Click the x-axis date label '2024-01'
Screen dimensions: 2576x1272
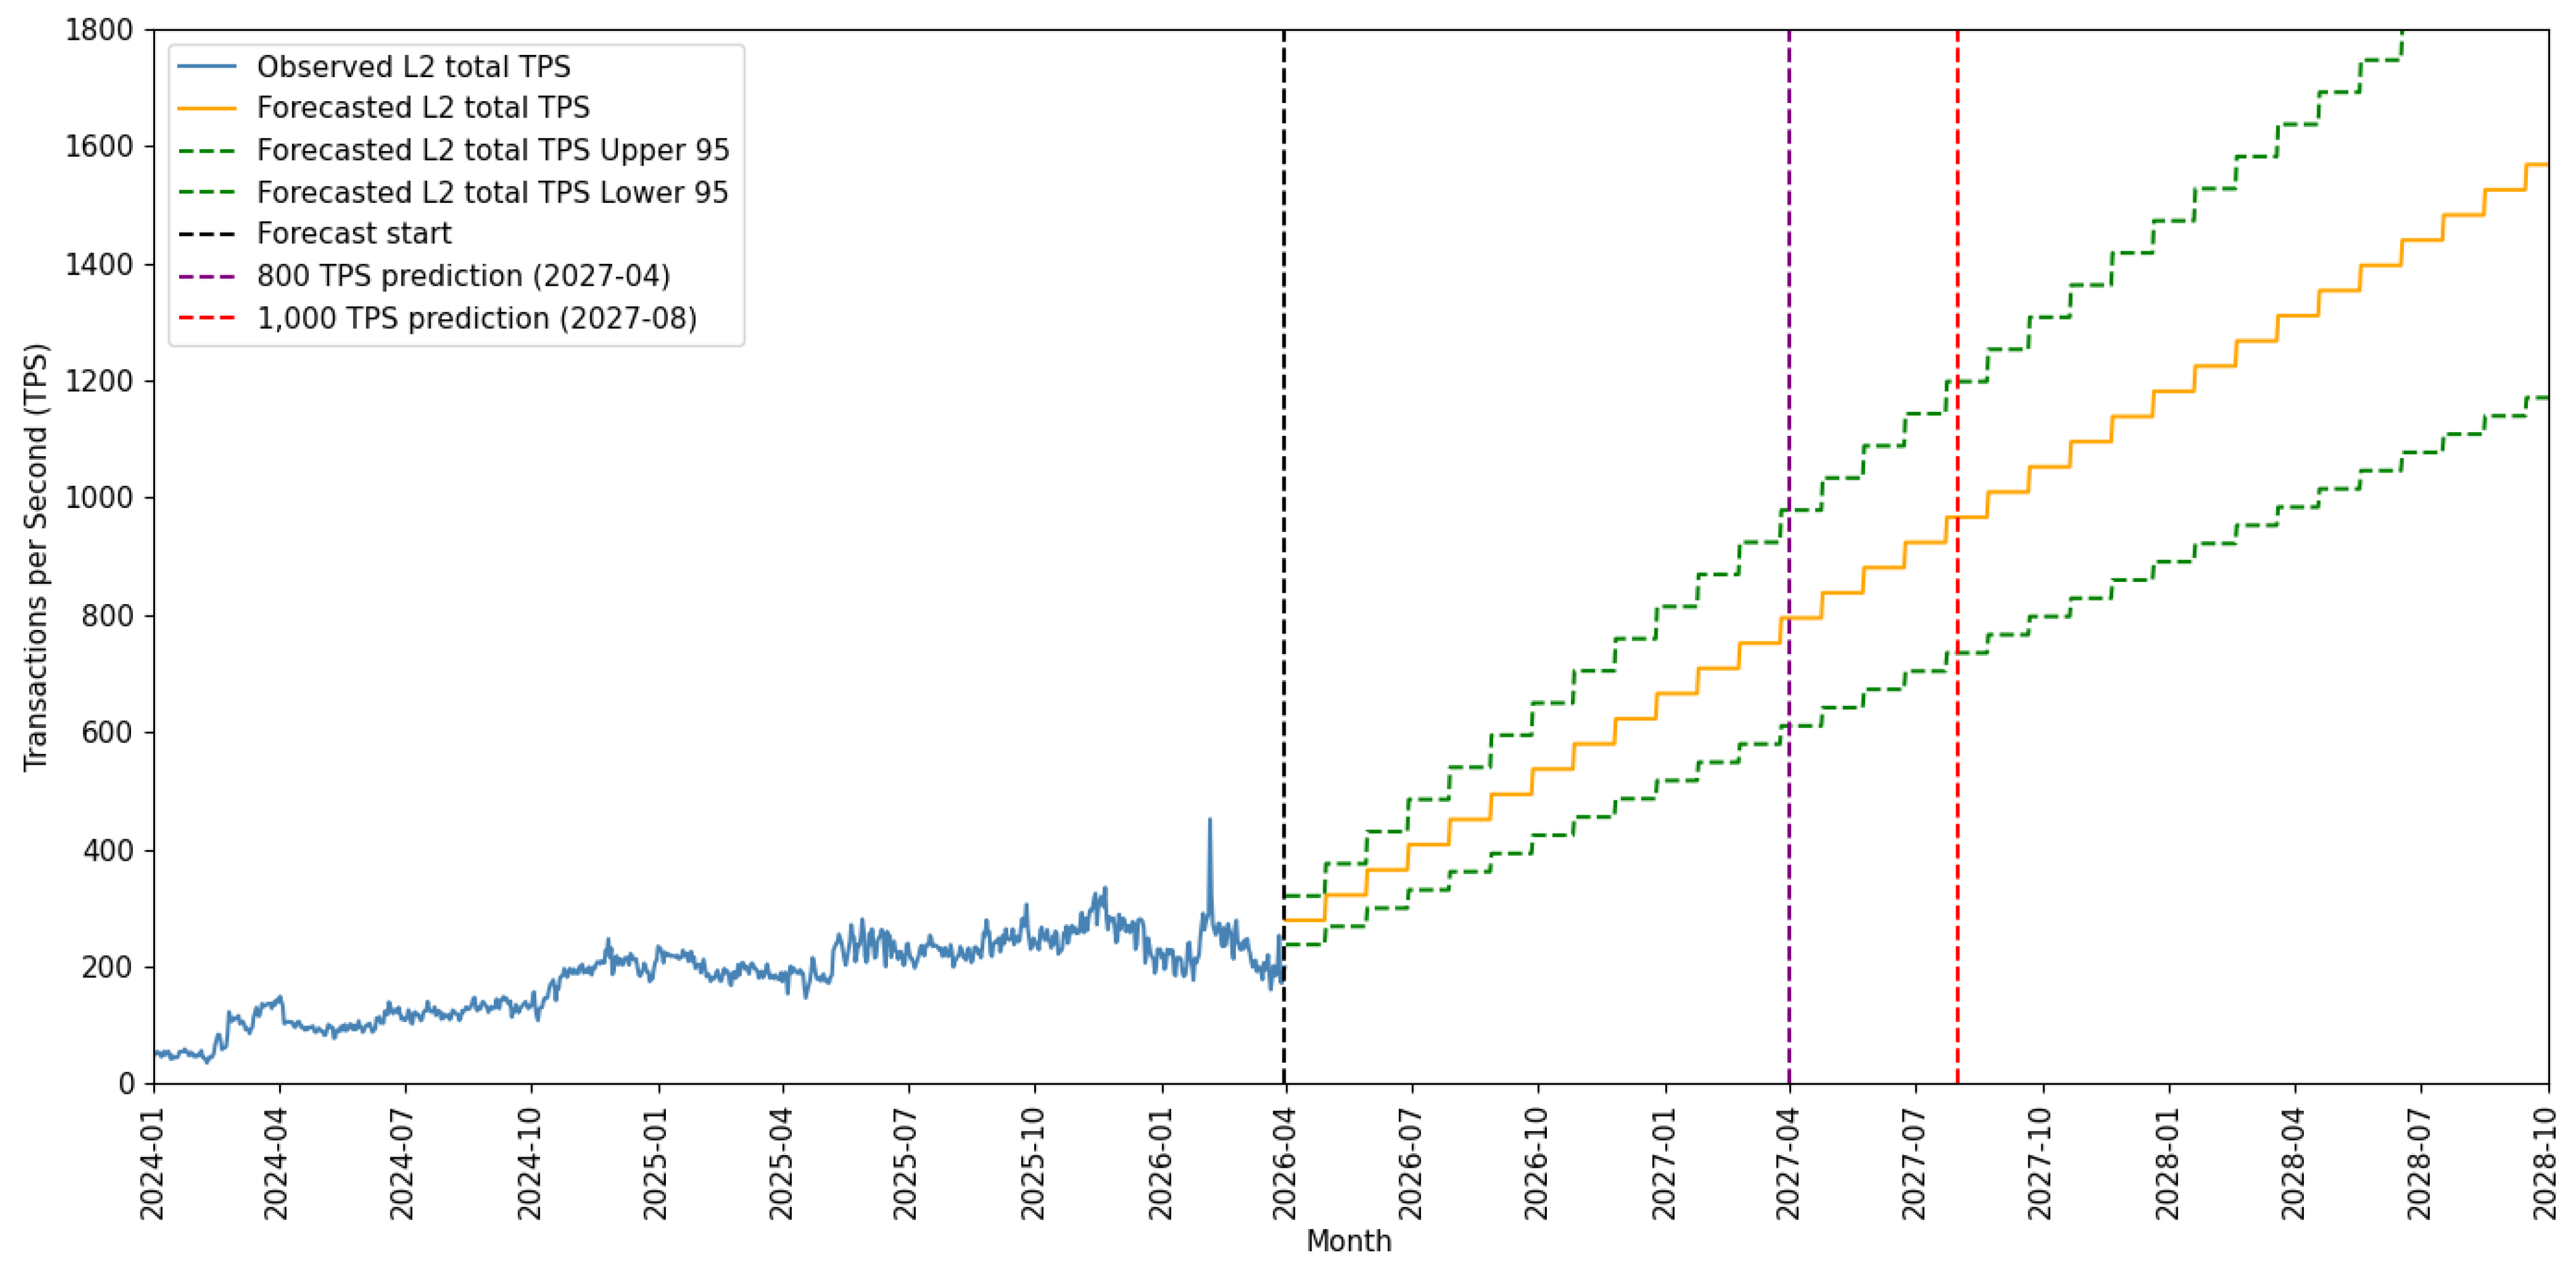(153, 1163)
